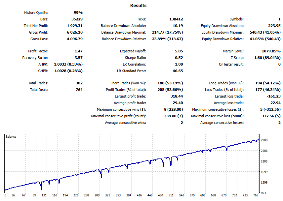
Task: Click the Z-Score value 1.60 (89.04%)
Action: point(266,58)
